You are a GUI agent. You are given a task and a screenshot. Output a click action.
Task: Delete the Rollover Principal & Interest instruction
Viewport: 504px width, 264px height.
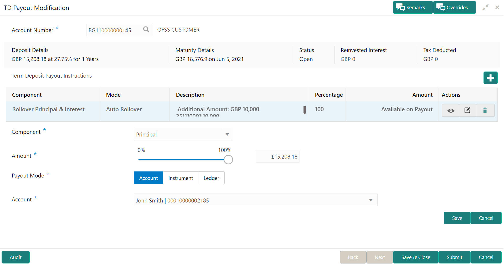[x=485, y=110]
